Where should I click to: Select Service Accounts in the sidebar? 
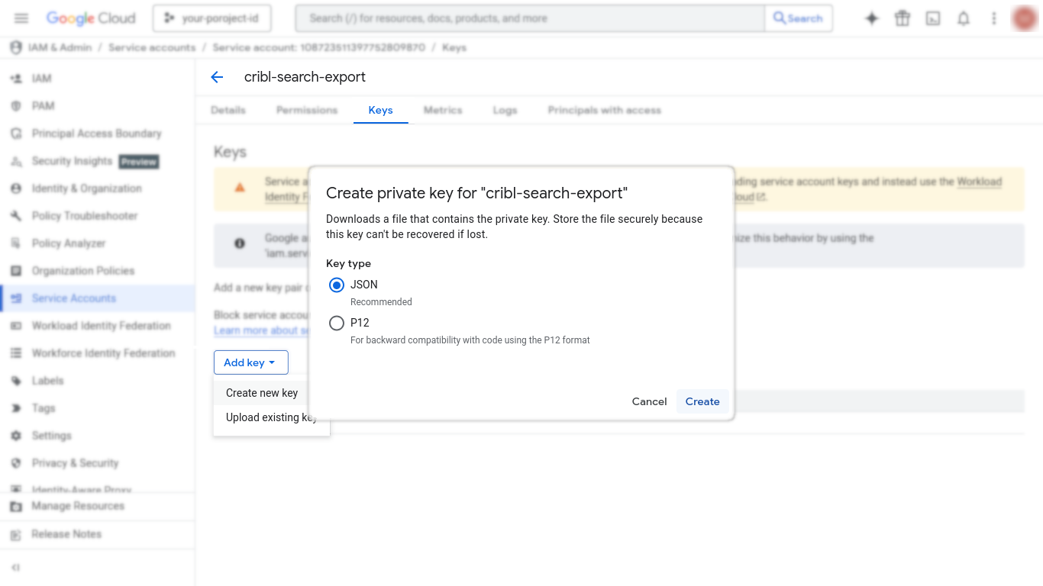pyautogui.click(x=73, y=298)
